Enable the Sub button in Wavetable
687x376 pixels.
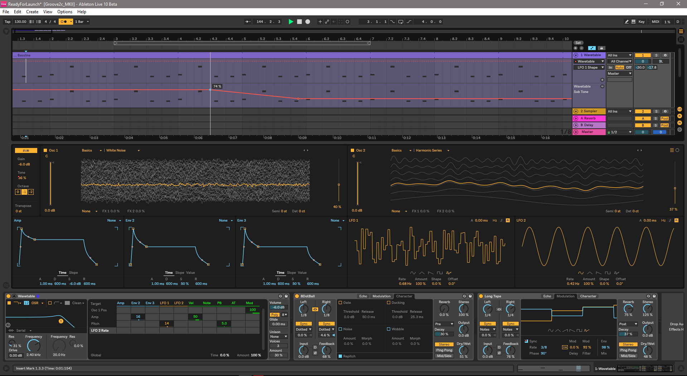click(26, 150)
